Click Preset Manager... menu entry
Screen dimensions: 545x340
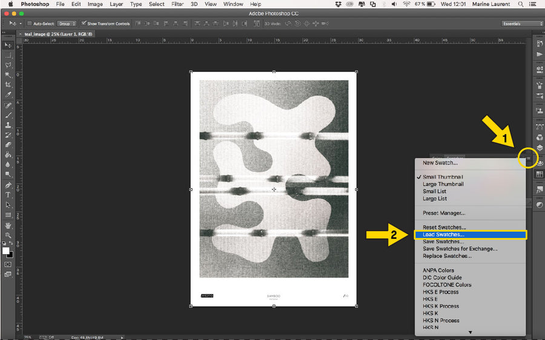coord(443,213)
